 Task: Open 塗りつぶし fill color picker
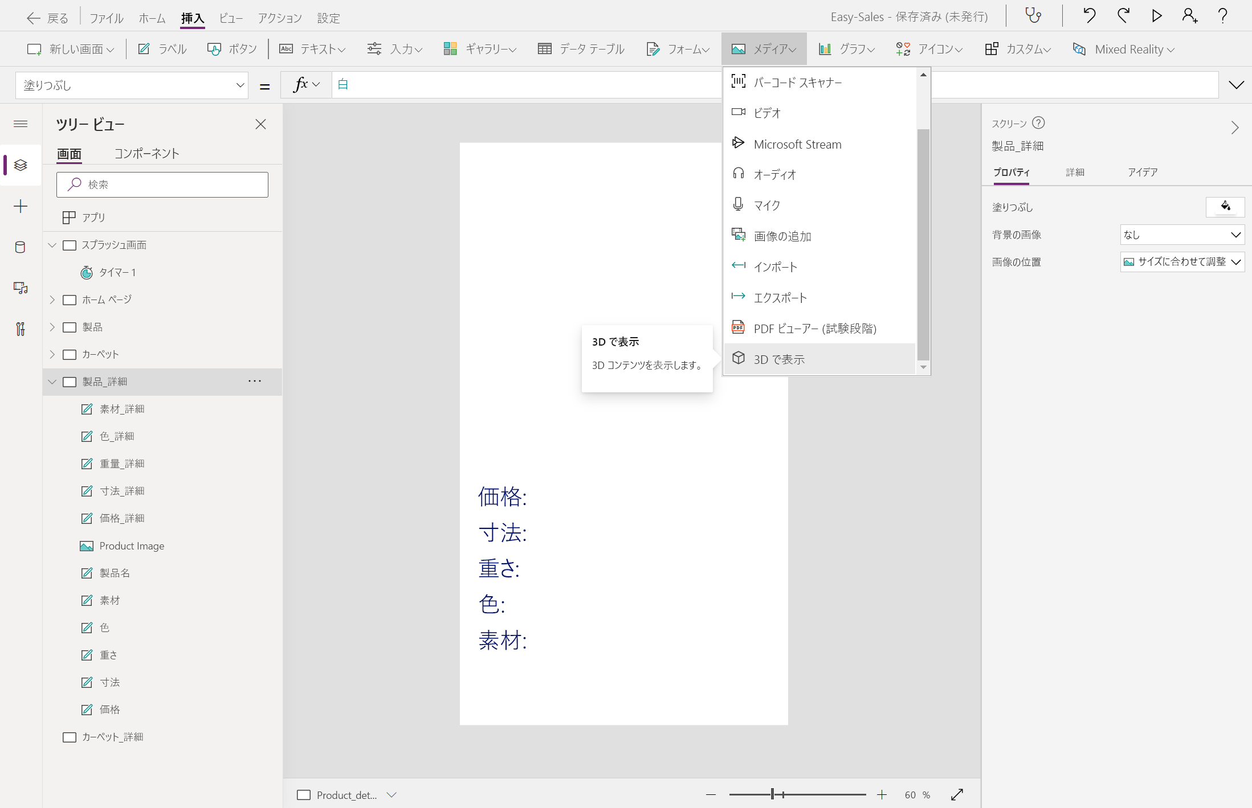point(1225,207)
